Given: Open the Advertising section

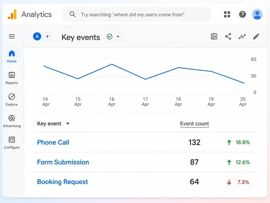Looking at the screenshot, I should [12, 121].
